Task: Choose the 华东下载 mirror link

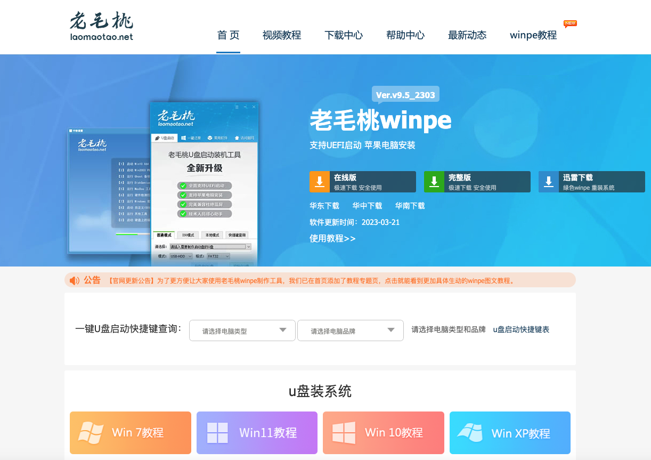Action: [324, 206]
